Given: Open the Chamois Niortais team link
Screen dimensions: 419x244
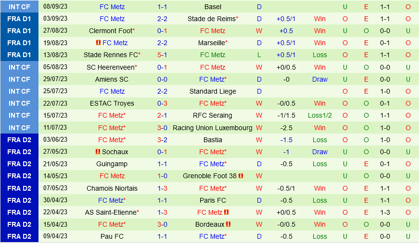Looking at the screenshot, I should point(112,188).
